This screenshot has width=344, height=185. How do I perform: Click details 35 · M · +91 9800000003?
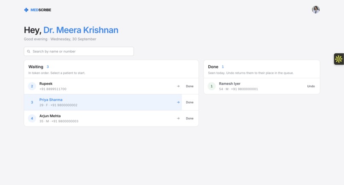point(59,121)
